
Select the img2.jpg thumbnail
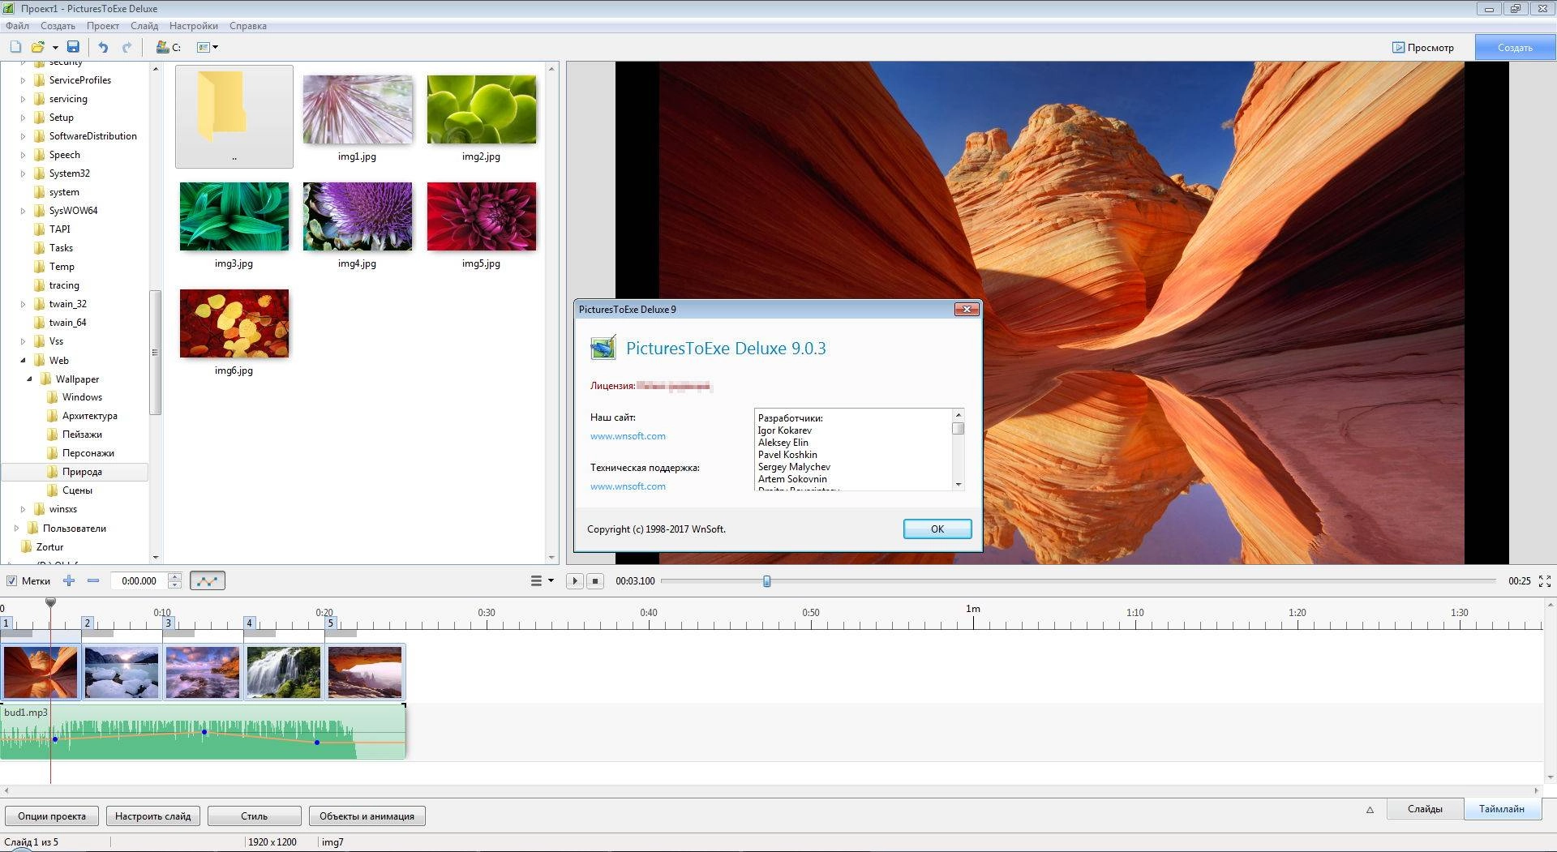click(x=482, y=109)
